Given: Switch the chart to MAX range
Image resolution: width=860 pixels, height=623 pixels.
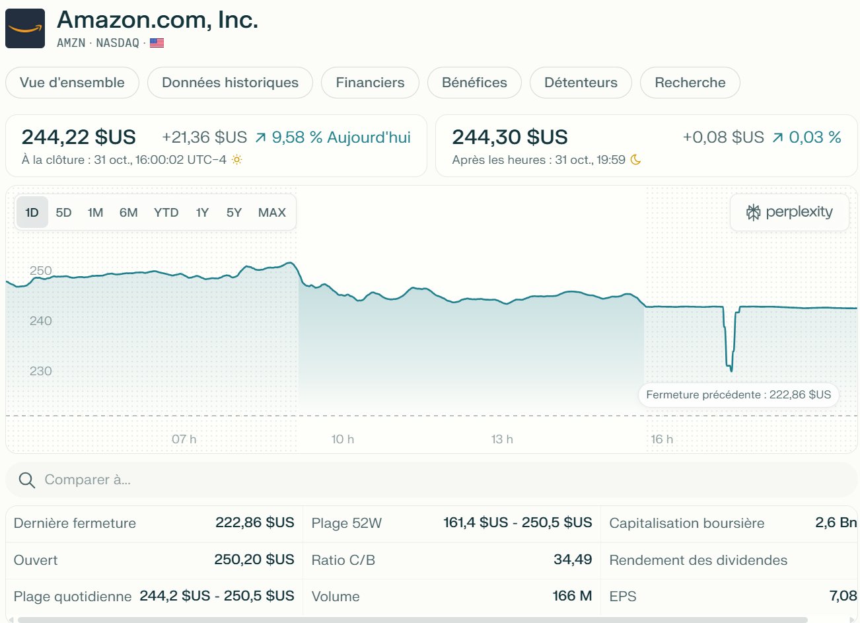Looking at the screenshot, I should [272, 212].
